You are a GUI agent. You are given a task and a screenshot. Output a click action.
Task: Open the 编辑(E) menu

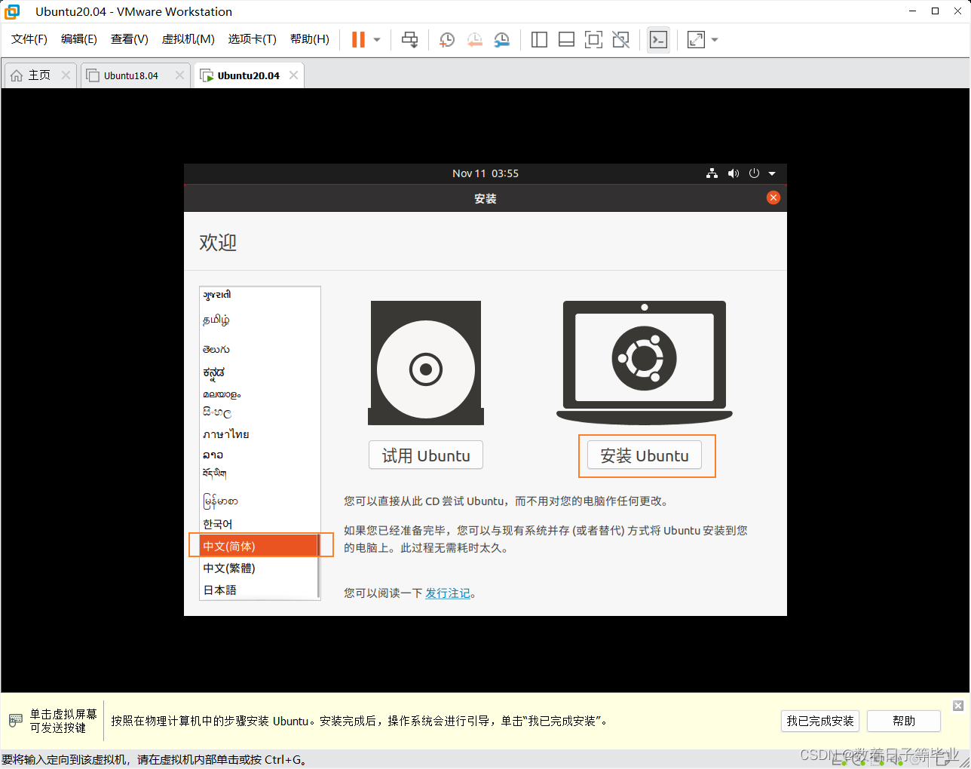click(79, 39)
